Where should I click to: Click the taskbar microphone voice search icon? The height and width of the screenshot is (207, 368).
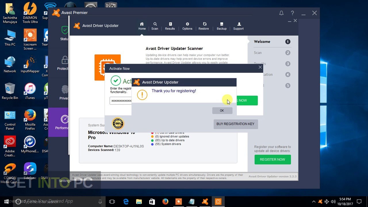(100, 202)
